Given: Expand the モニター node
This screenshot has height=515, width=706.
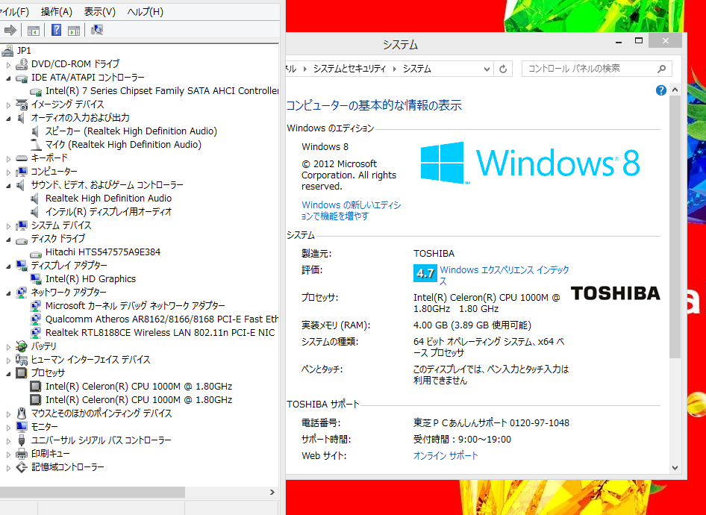Looking at the screenshot, I should 8,427.
